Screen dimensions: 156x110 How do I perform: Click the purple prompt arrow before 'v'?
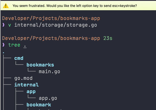click(x=3, y=25)
